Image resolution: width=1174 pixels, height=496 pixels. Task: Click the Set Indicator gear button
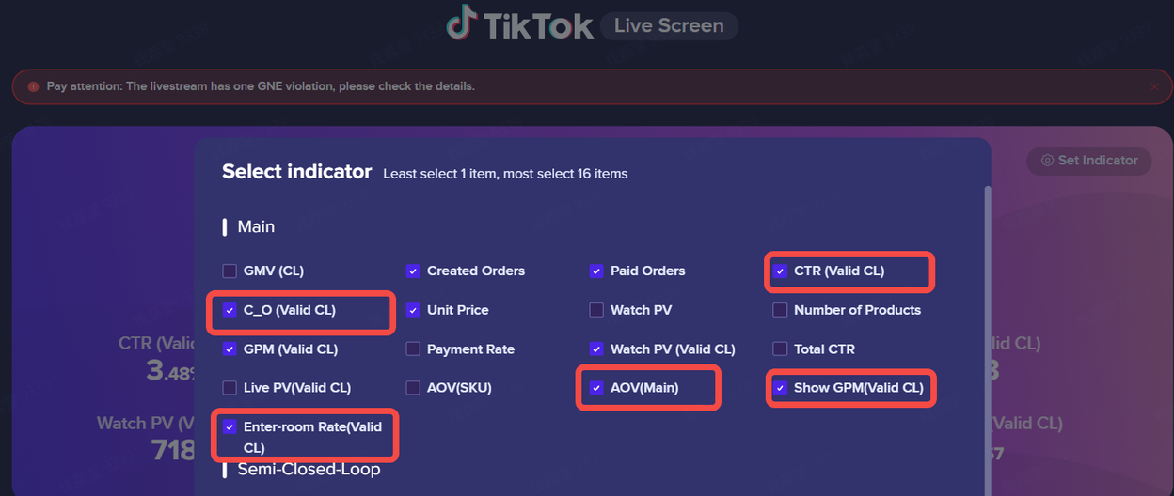(x=1088, y=161)
